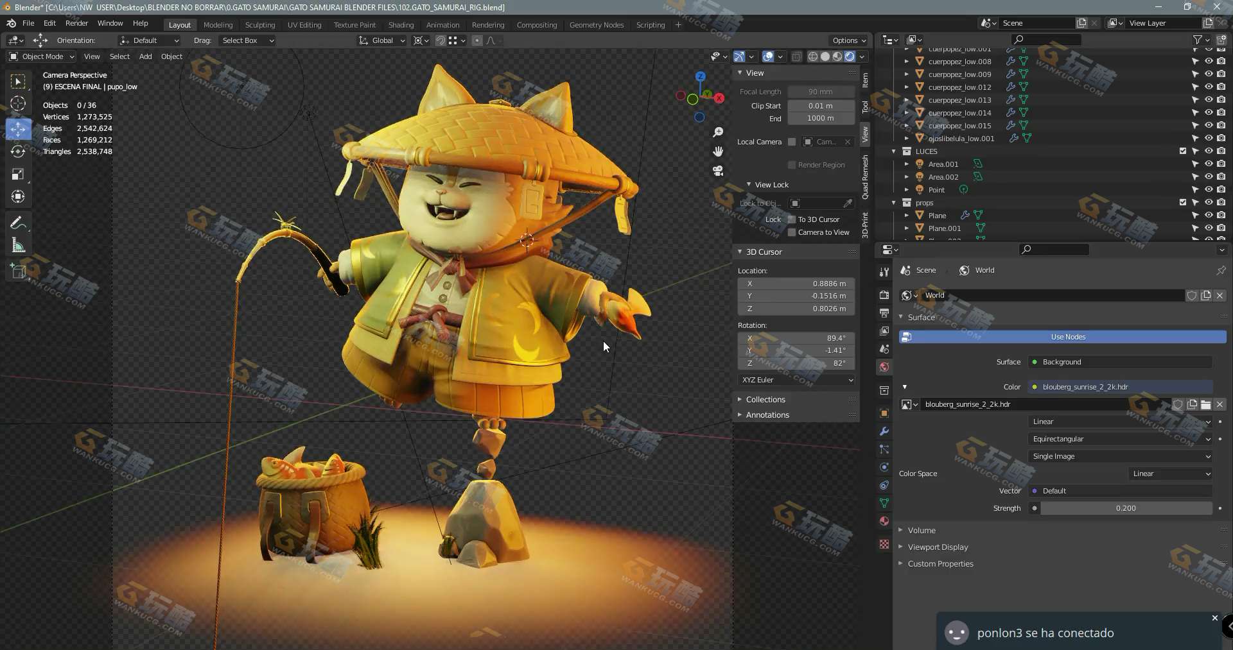Select the Move tool in left toolbar
Screen dimensions: 1233x650
coord(19,129)
